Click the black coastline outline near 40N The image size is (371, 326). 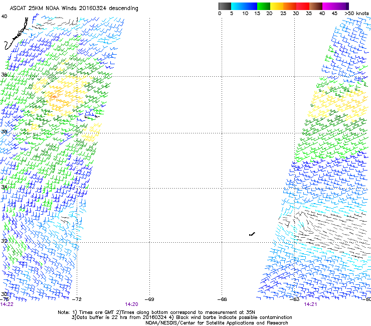coord(17,34)
